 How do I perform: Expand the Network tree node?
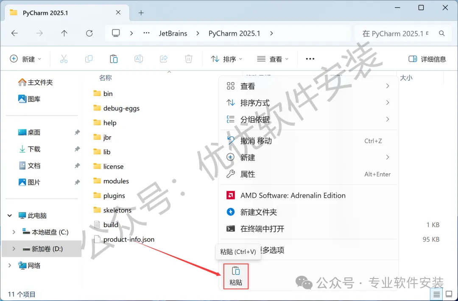(10, 266)
